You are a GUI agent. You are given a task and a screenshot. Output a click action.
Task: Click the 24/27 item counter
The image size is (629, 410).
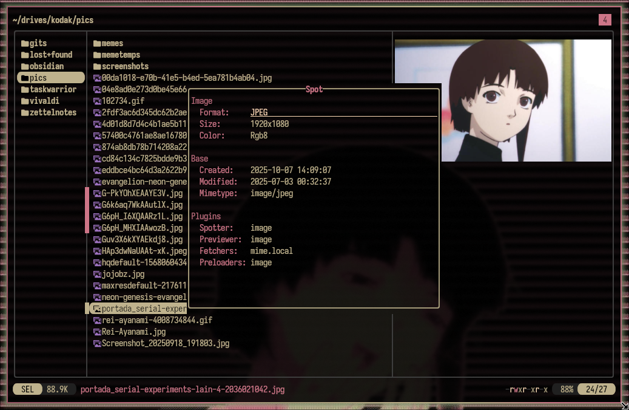(596, 389)
